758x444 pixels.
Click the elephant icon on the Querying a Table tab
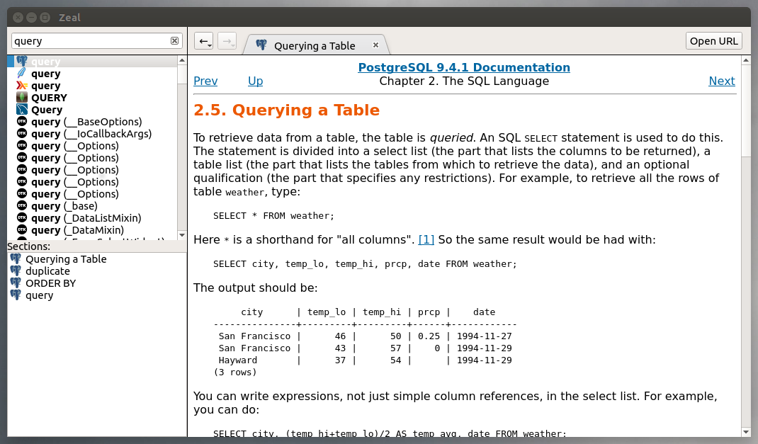pyautogui.click(x=261, y=45)
